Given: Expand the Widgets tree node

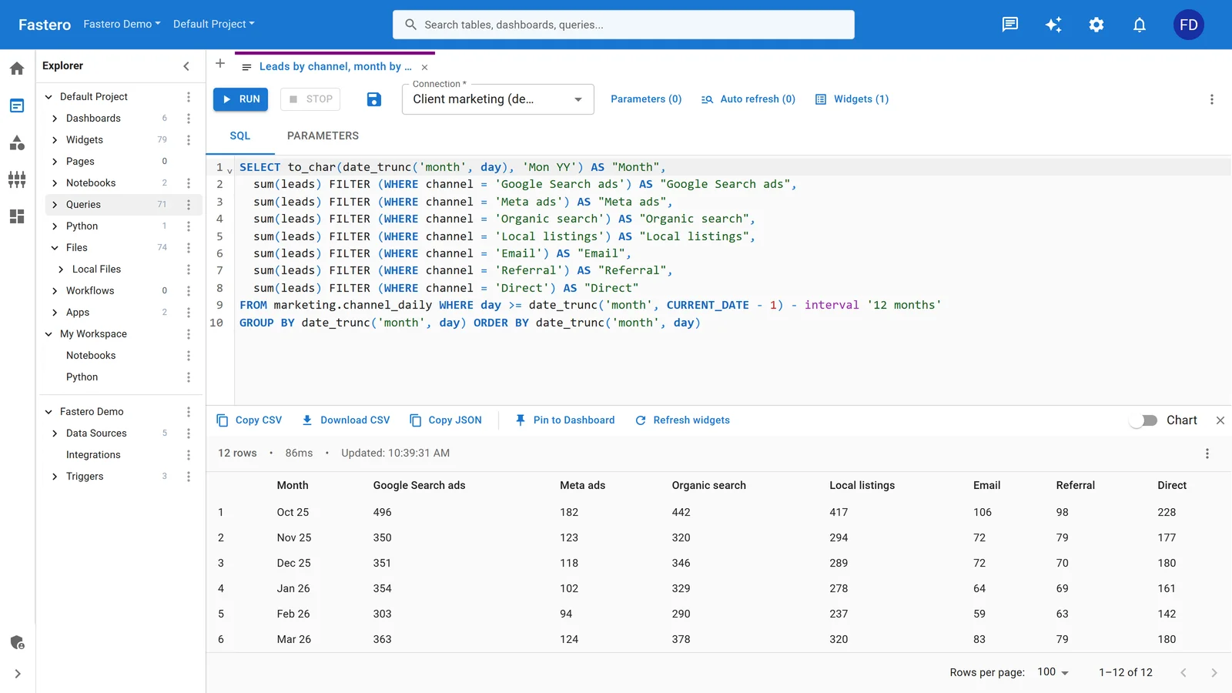Looking at the screenshot, I should (55, 140).
